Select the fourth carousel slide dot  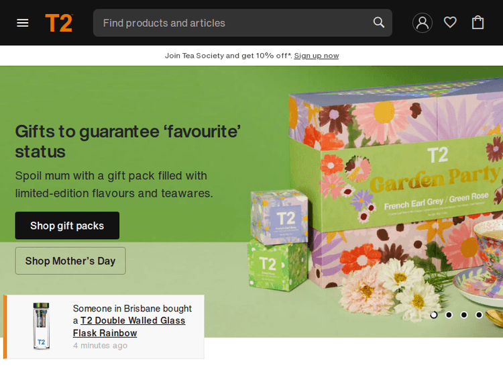coord(479,315)
